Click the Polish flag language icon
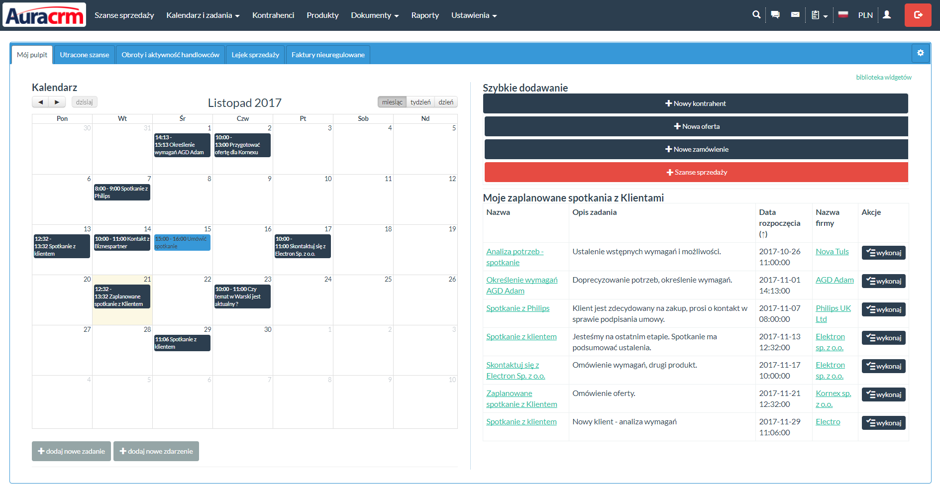Image resolution: width=940 pixels, height=491 pixels. point(843,15)
